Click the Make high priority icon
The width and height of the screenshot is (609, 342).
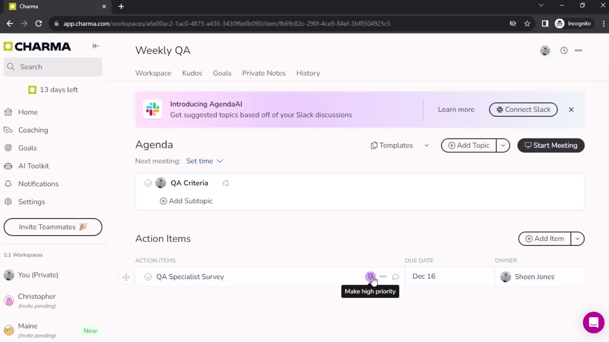(x=370, y=276)
